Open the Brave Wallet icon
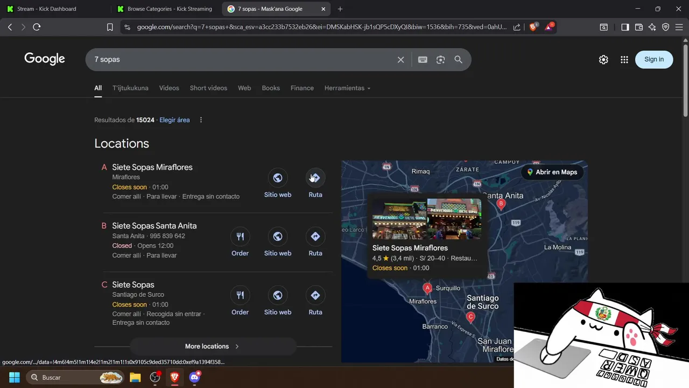This screenshot has width=689, height=388. coord(639,27)
